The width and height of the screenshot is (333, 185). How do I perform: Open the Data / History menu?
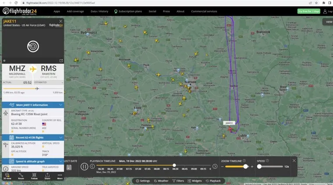pos(99,11)
